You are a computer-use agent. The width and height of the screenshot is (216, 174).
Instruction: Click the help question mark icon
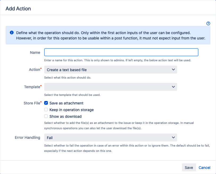(x=208, y=23)
